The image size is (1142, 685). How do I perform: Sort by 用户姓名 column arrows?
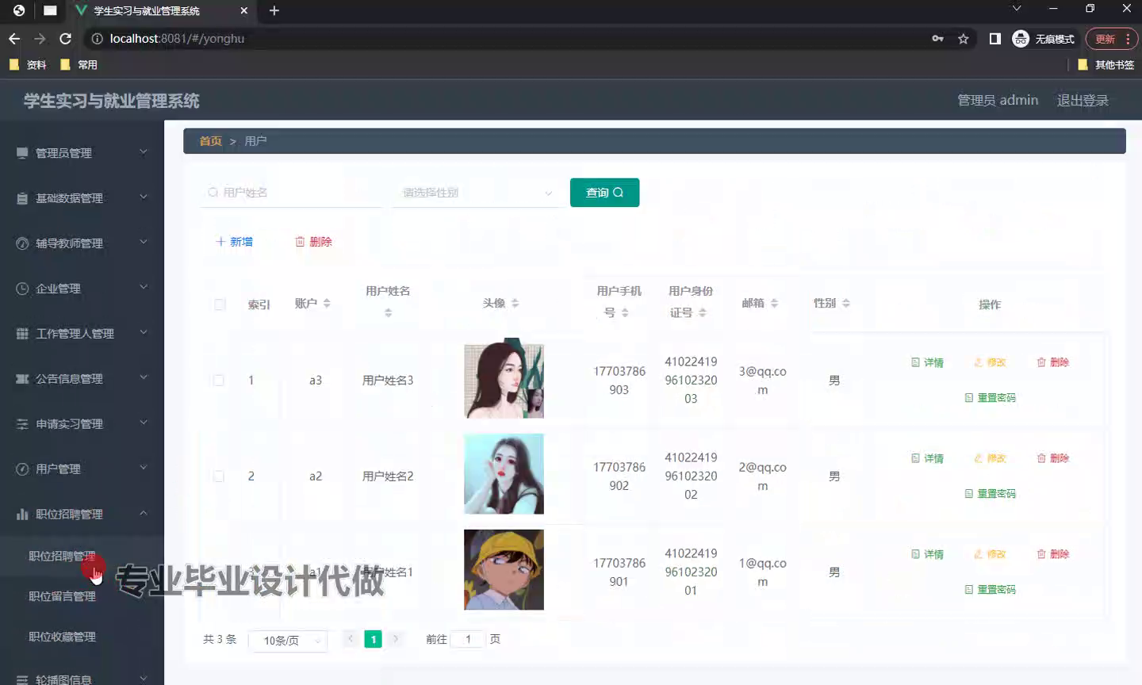pyautogui.click(x=388, y=313)
